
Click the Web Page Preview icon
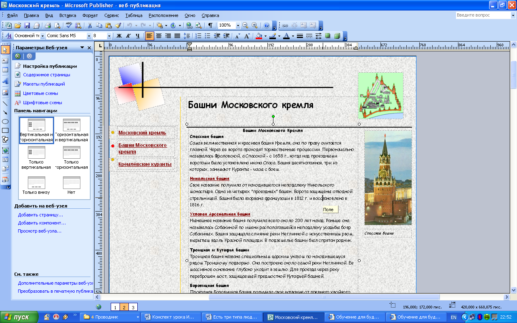coord(199,25)
